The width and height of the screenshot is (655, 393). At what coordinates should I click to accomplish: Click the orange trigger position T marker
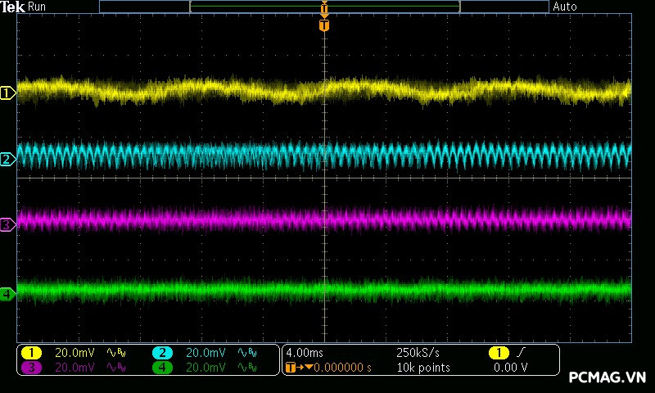pyautogui.click(x=324, y=25)
